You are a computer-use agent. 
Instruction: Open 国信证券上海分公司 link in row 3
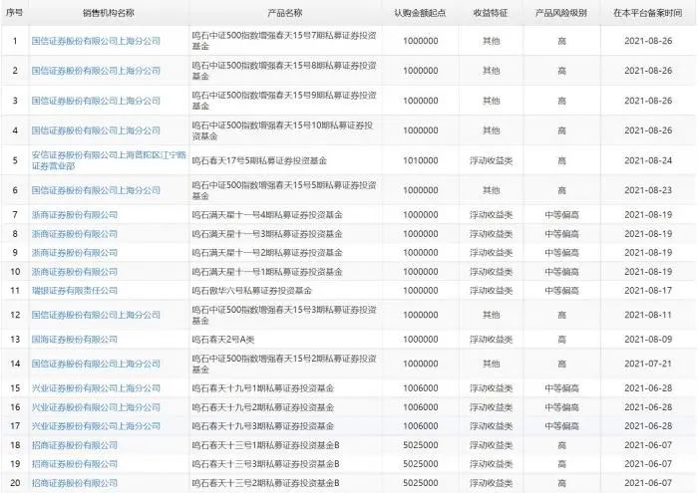pos(96,101)
